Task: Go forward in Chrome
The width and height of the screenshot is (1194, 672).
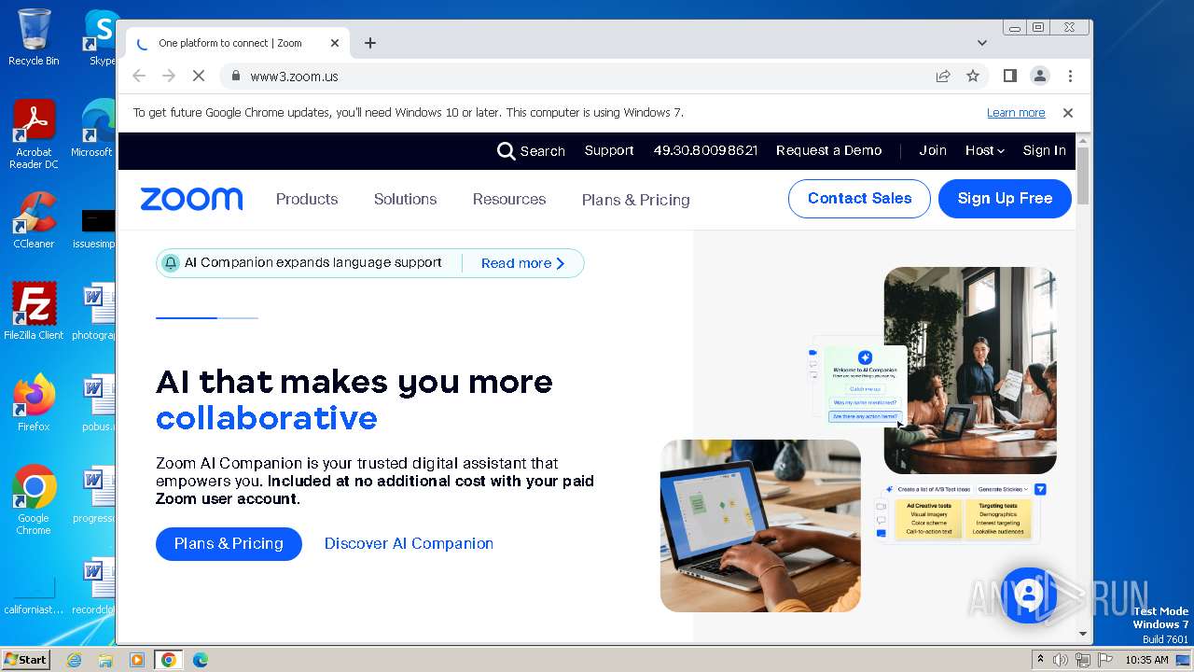Action: click(x=169, y=77)
